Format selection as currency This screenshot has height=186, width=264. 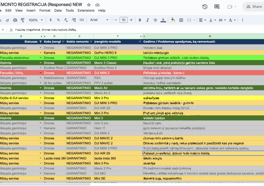pyautogui.click(x=51, y=20)
